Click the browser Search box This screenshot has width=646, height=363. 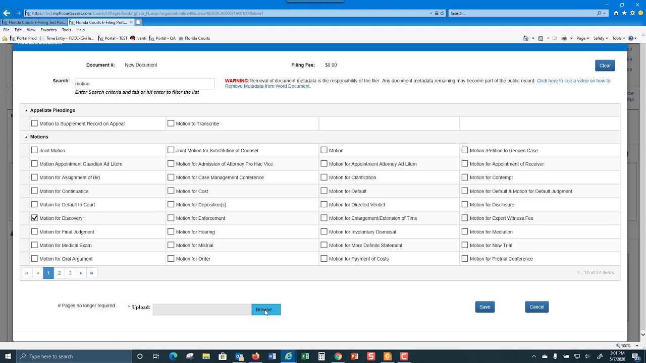pyautogui.click(x=527, y=13)
